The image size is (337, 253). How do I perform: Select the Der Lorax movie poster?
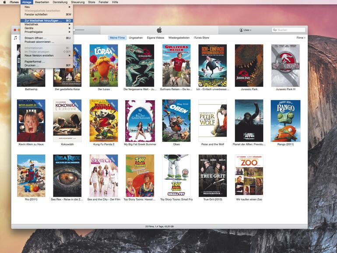click(104, 66)
